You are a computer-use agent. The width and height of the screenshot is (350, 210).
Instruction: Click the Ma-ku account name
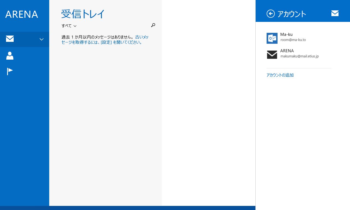tap(286, 34)
